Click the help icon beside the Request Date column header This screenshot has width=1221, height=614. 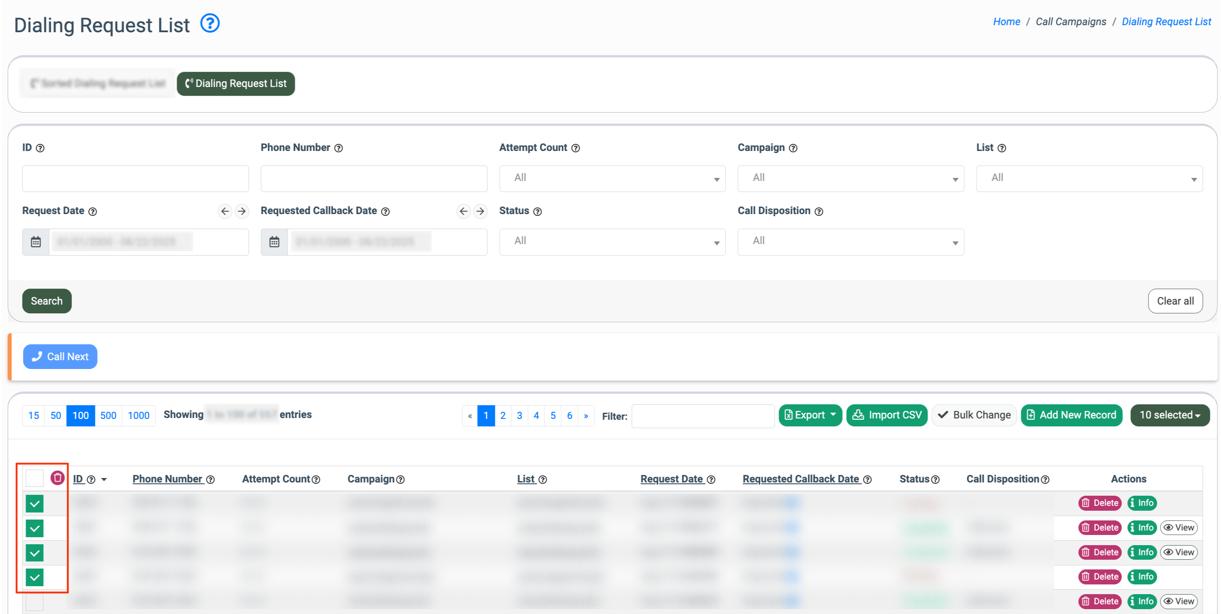(711, 479)
